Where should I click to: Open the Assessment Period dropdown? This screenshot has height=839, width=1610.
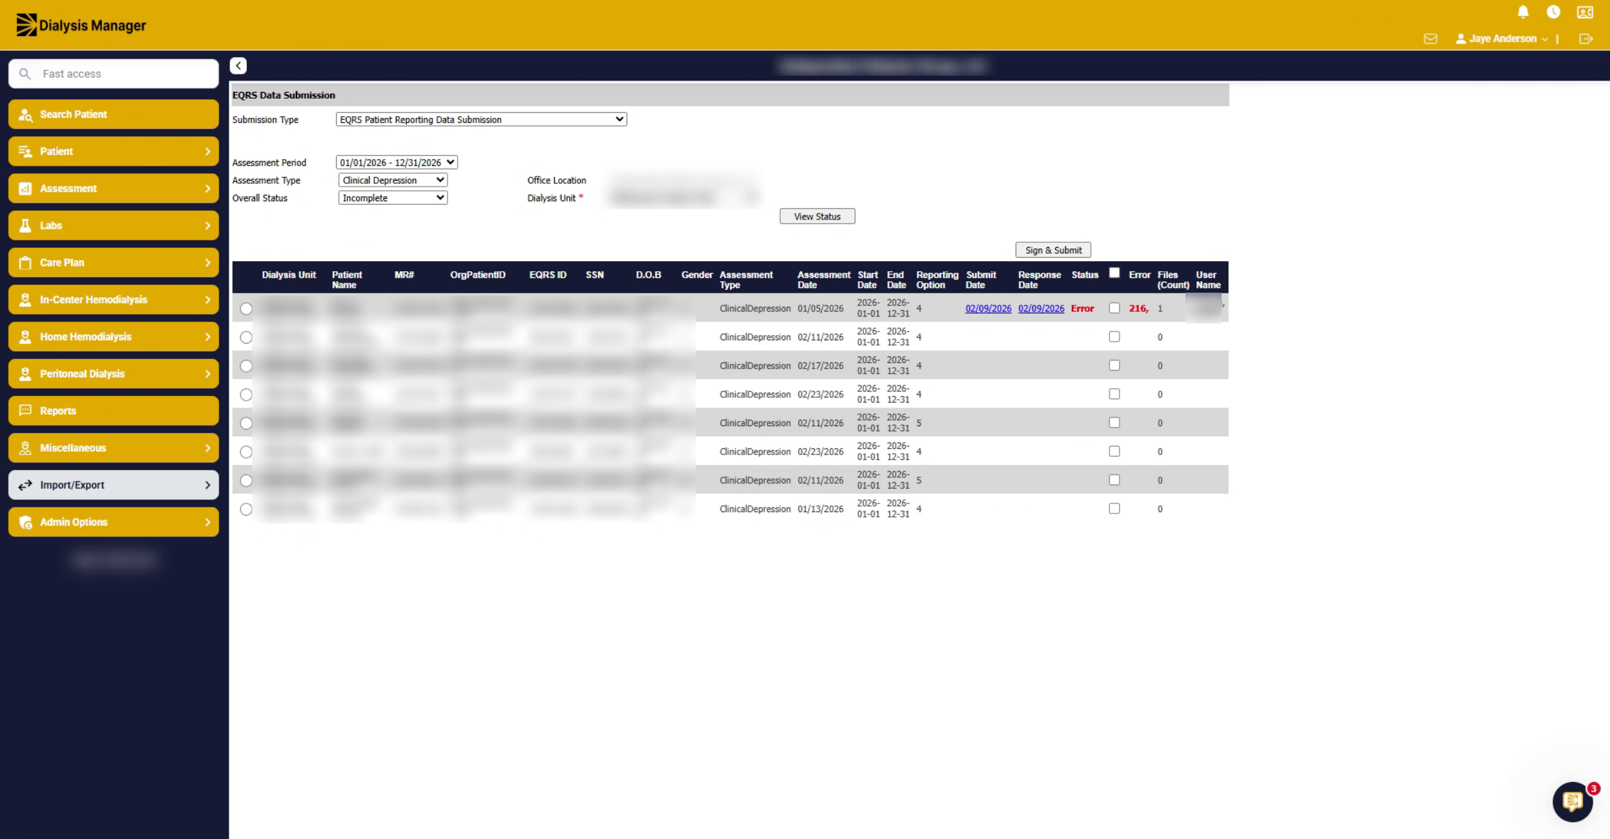[396, 162]
